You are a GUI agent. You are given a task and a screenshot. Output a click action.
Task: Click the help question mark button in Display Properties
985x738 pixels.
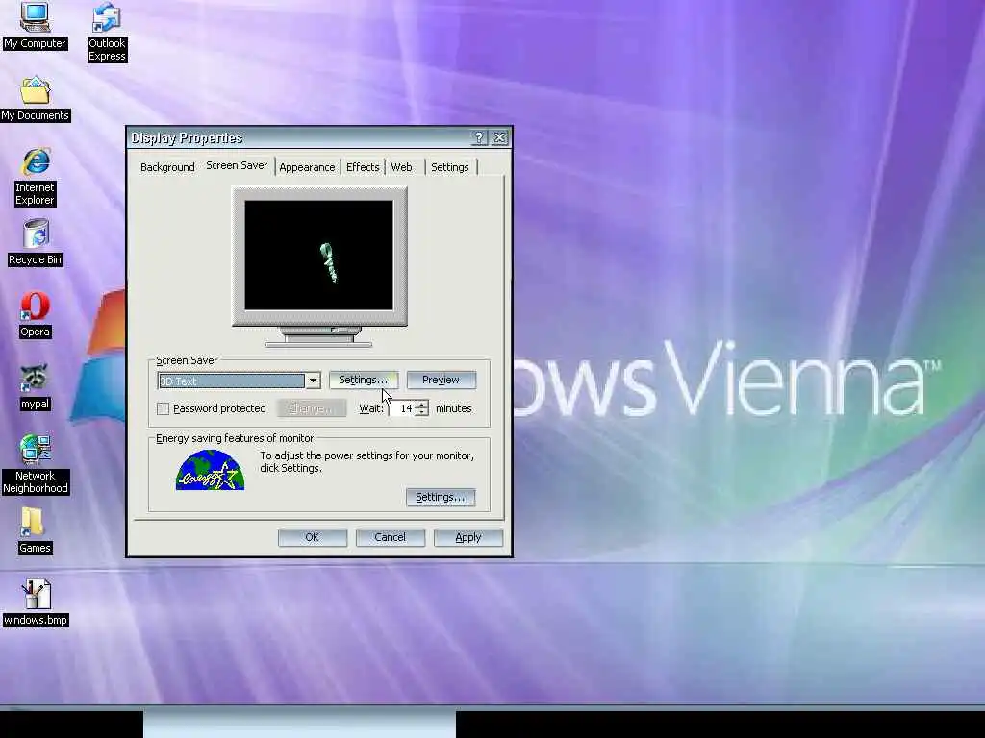479,137
